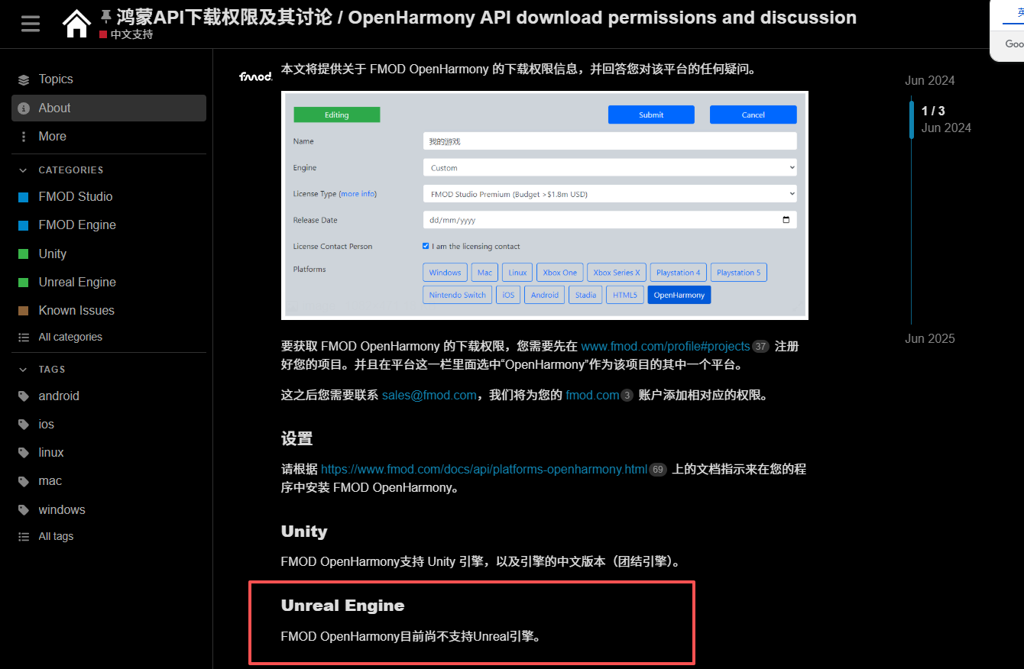Open the platforms-openharmony.html docs link
Viewport: 1024px width, 669px height.
[484, 469]
